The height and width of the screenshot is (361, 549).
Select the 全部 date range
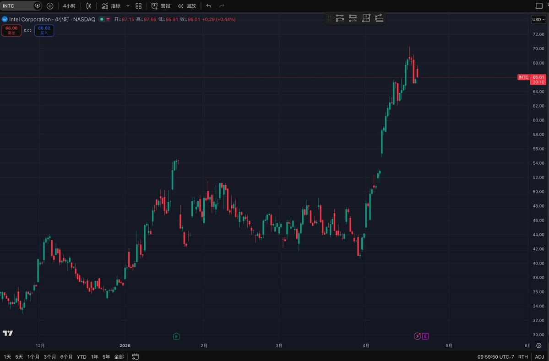pos(119,357)
